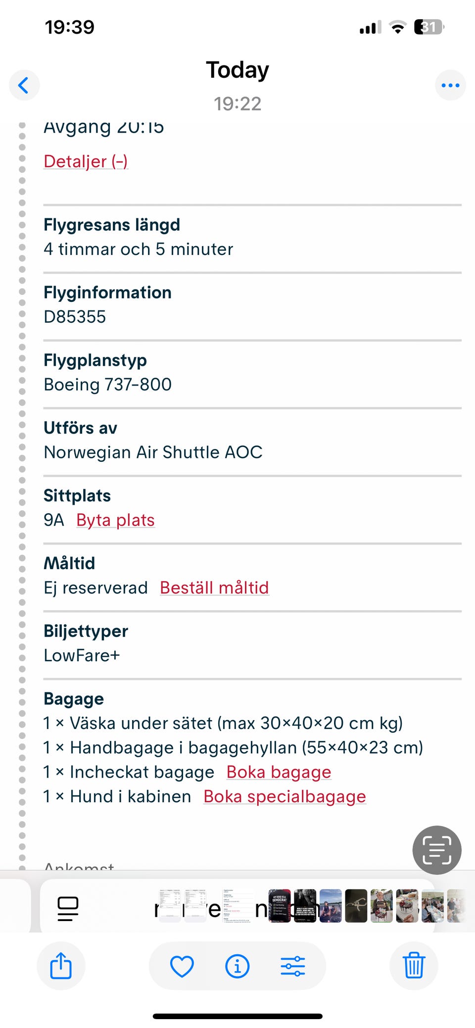
Task: Select the cake photo thumbnail
Action: [x=407, y=906]
